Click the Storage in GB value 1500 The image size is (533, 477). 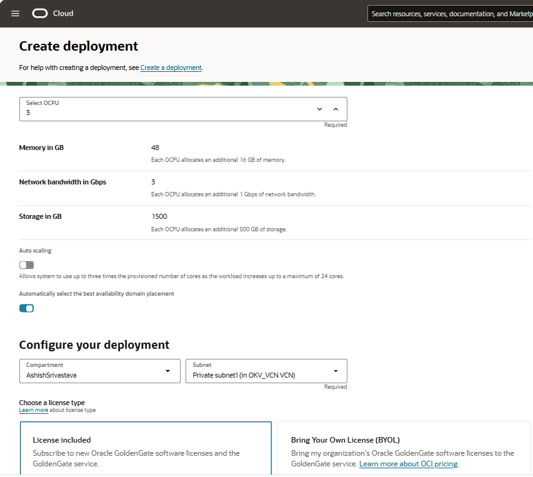pos(159,216)
